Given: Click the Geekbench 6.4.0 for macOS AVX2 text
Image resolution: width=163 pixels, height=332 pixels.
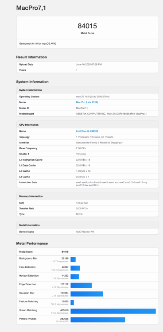Looking at the screenshot, I should (38, 44).
